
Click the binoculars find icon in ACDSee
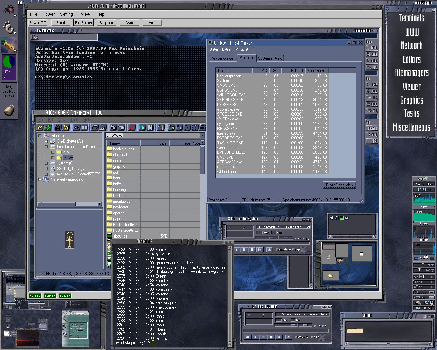pyautogui.click(x=58, y=127)
